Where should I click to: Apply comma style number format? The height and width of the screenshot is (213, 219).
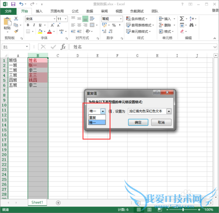(120, 25)
